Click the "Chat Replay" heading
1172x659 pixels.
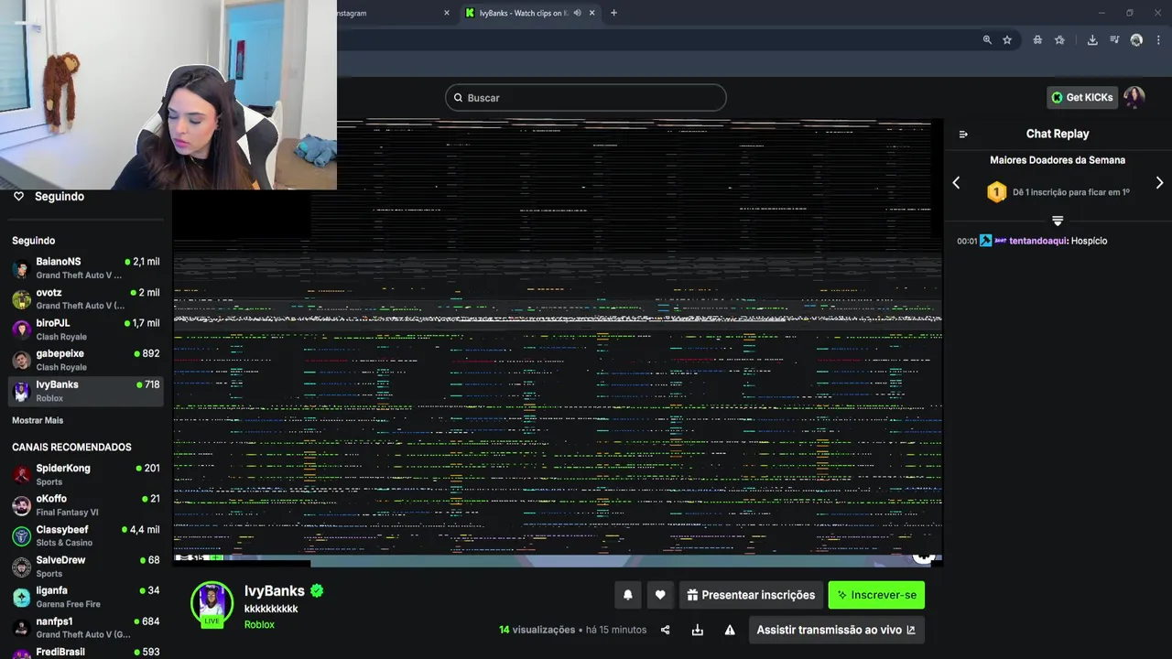pyautogui.click(x=1058, y=134)
